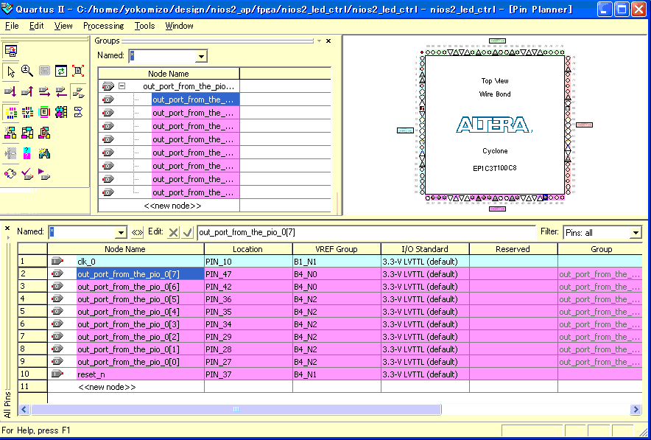The image size is (651, 440).
Task: Click the horizontal scrollbar thumb in All Pins
Action: pyautogui.click(x=236, y=410)
